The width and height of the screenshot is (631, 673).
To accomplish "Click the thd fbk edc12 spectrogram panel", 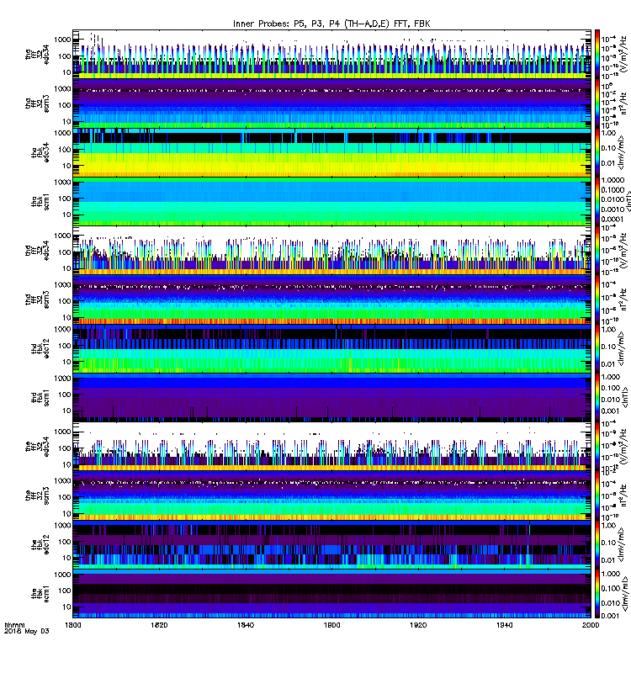I will pos(331,348).
